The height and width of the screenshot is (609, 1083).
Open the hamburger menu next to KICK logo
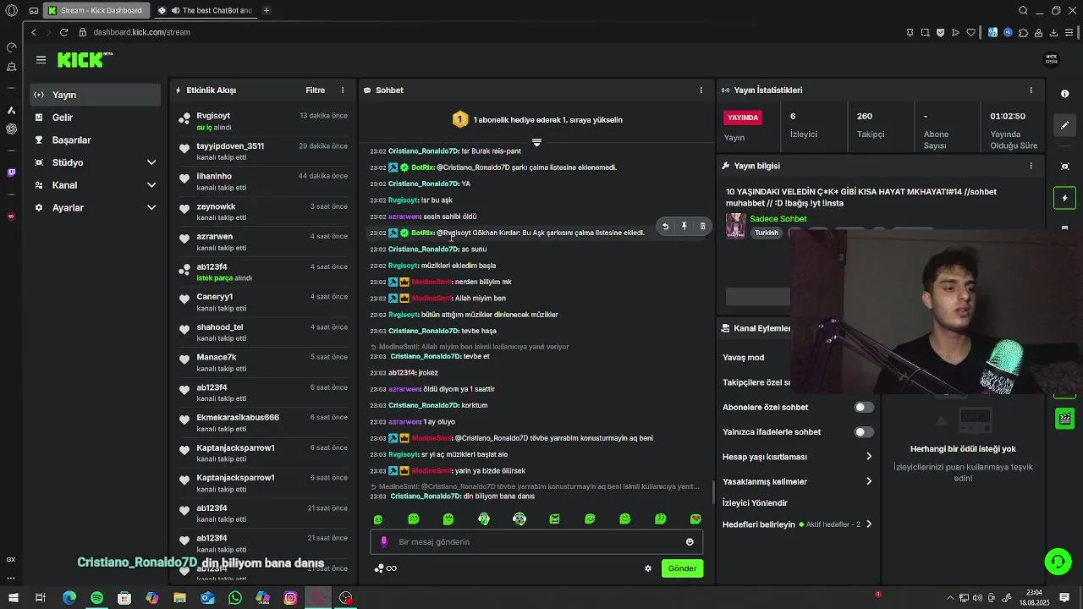pos(41,60)
